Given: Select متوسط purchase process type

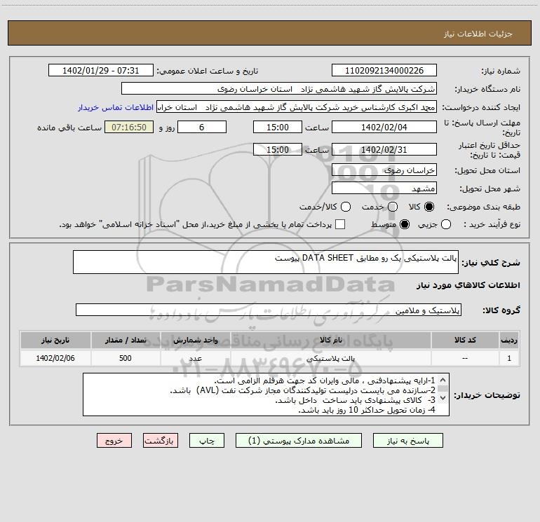Looking at the screenshot, I should (x=405, y=224).
